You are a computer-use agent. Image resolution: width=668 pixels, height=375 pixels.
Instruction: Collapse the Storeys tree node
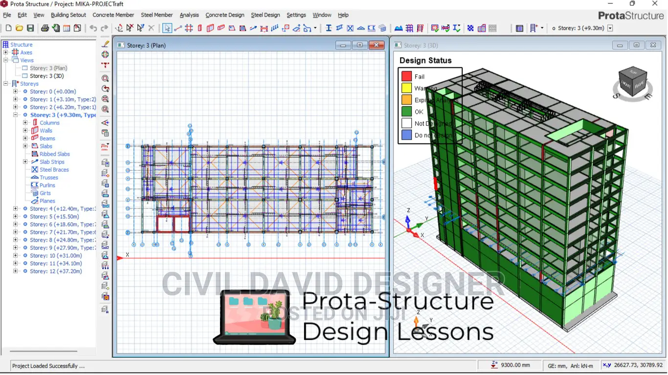tap(6, 83)
